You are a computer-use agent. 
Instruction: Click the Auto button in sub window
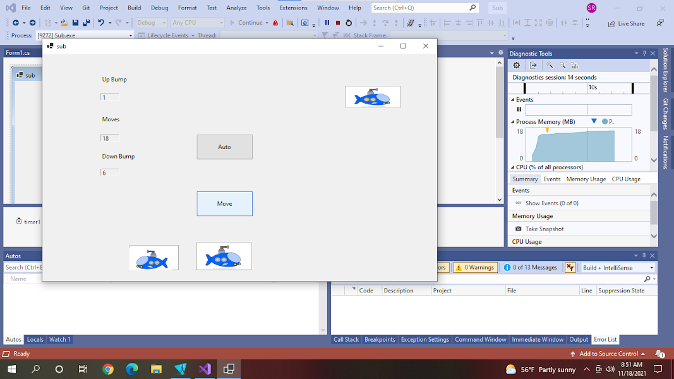coord(224,147)
